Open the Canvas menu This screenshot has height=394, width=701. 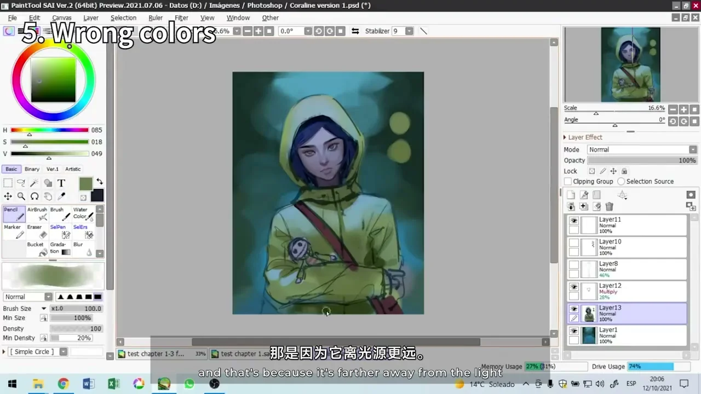pyautogui.click(x=62, y=18)
